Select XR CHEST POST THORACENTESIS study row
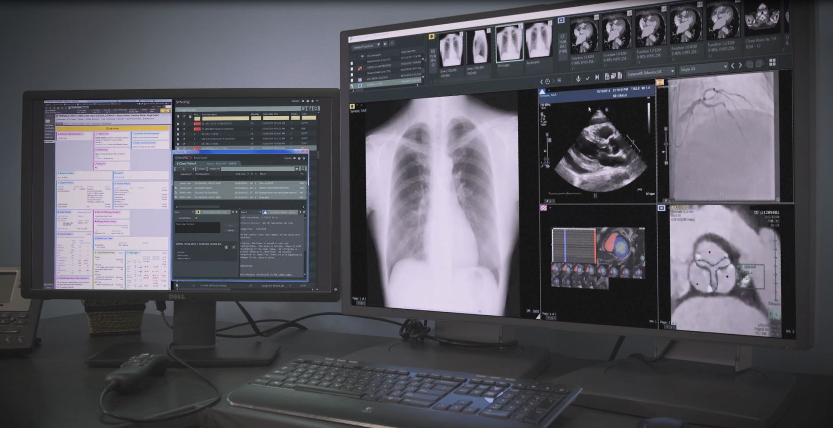 (246, 123)
